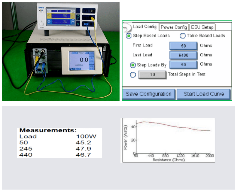Open the ESU Setup tab
Screen dimensions: 237x192
point(202,27)
